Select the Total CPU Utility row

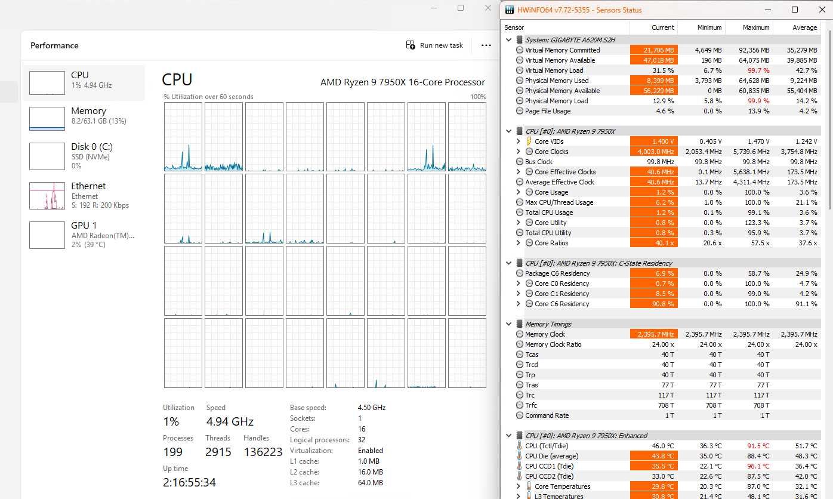(x=661, y=233)
